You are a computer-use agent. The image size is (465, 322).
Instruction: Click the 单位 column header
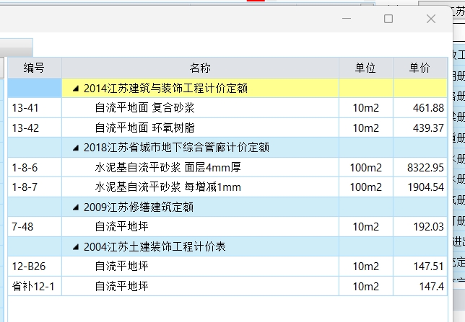point(365,68)
